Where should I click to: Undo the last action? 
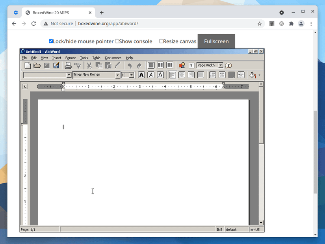tap(130, 65)
